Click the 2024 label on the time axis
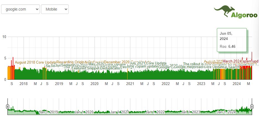This screenshot has height=120, width=259. pos(237,84)
